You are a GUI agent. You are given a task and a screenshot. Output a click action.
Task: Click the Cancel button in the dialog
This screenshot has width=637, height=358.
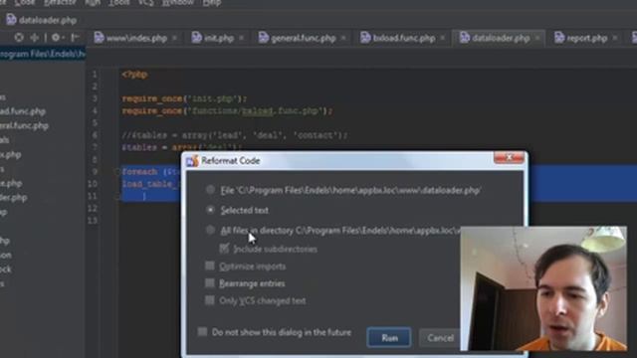click(440, 338)
